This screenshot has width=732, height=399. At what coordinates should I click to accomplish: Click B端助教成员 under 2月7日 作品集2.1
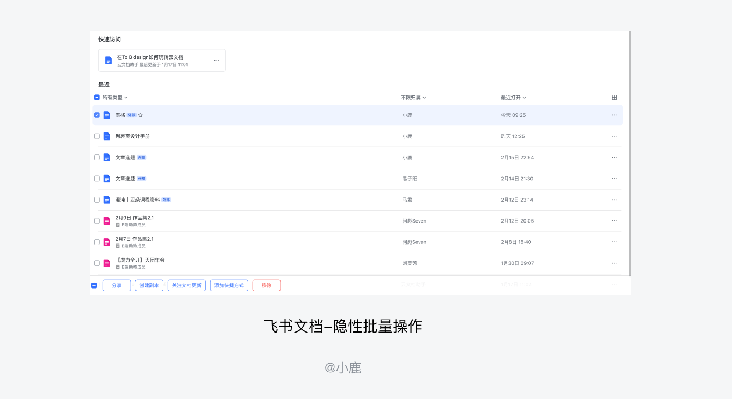(x=133, y=246)
